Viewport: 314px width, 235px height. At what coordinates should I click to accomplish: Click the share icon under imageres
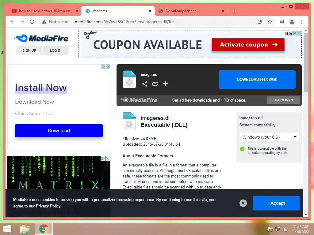click(145, 84)
